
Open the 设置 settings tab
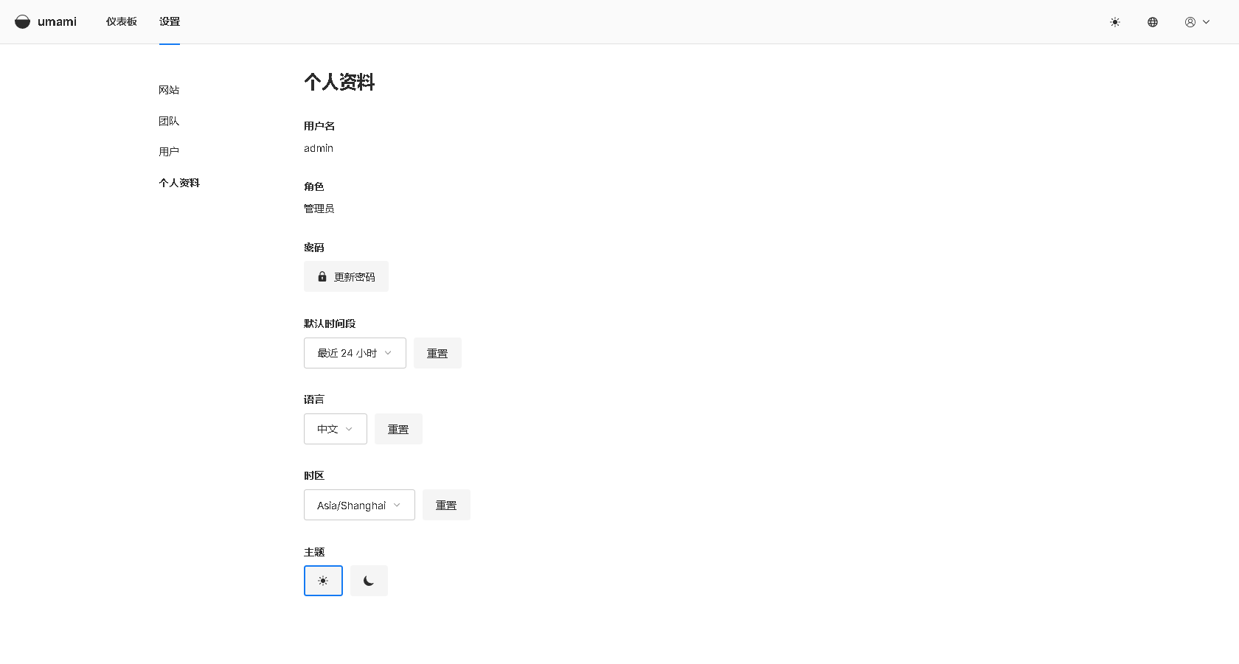(170, 22)
